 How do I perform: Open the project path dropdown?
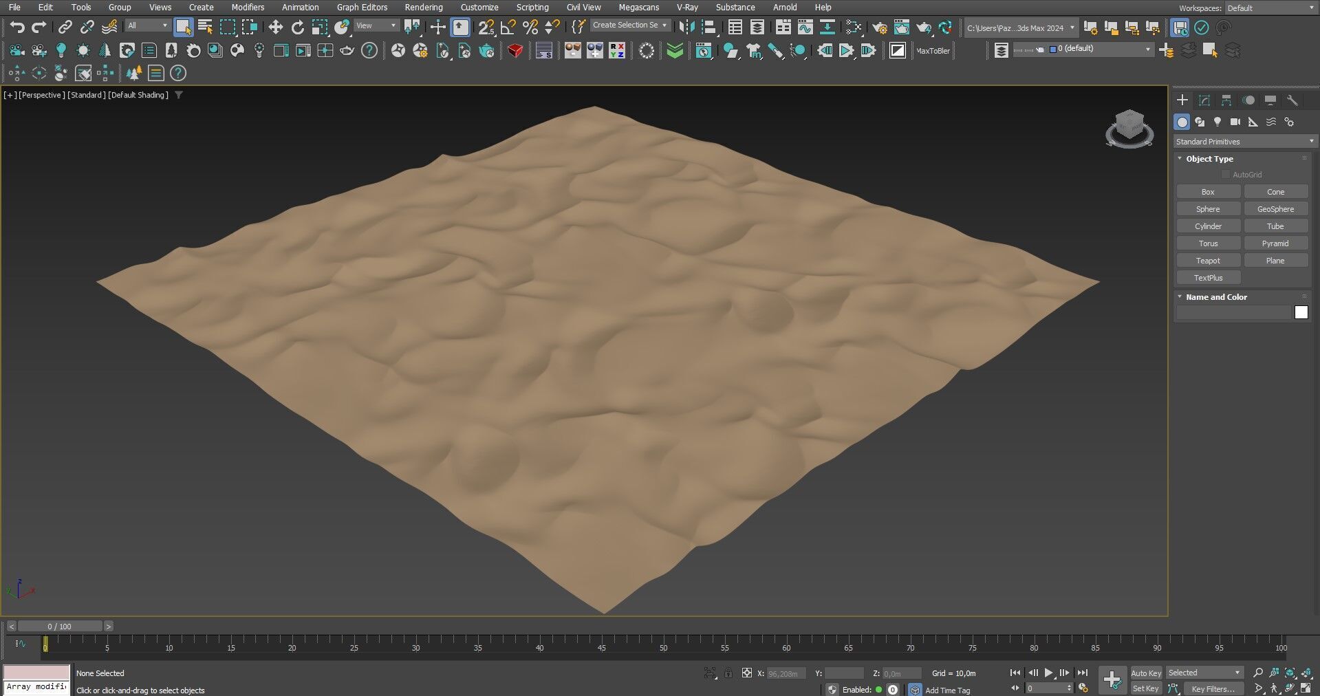coord(1020,28)
